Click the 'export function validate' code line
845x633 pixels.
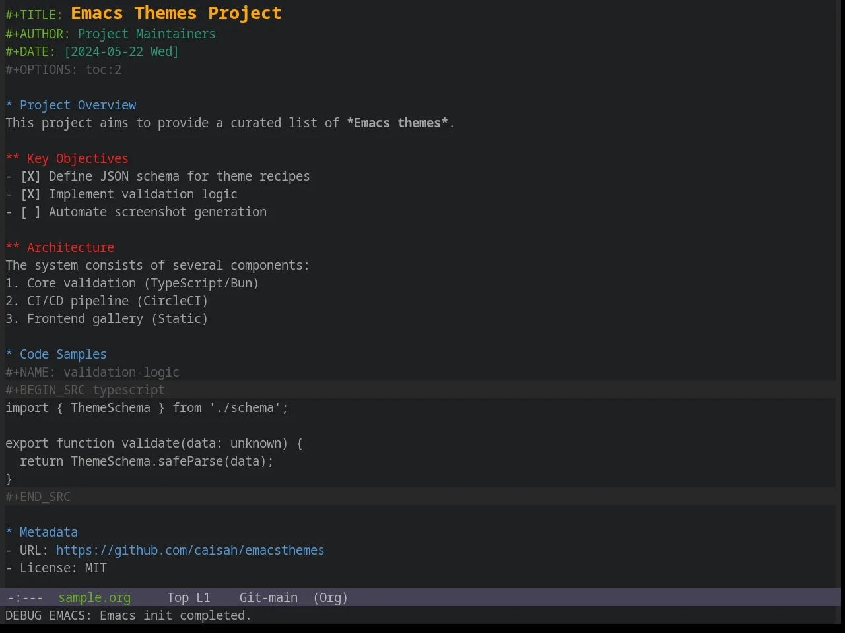[154, 444]
